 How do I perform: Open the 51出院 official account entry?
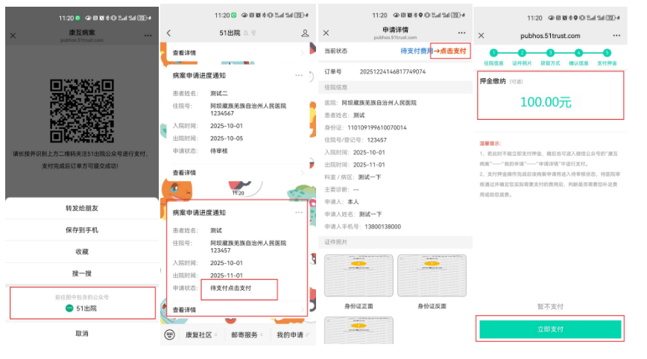coord(82,308)
